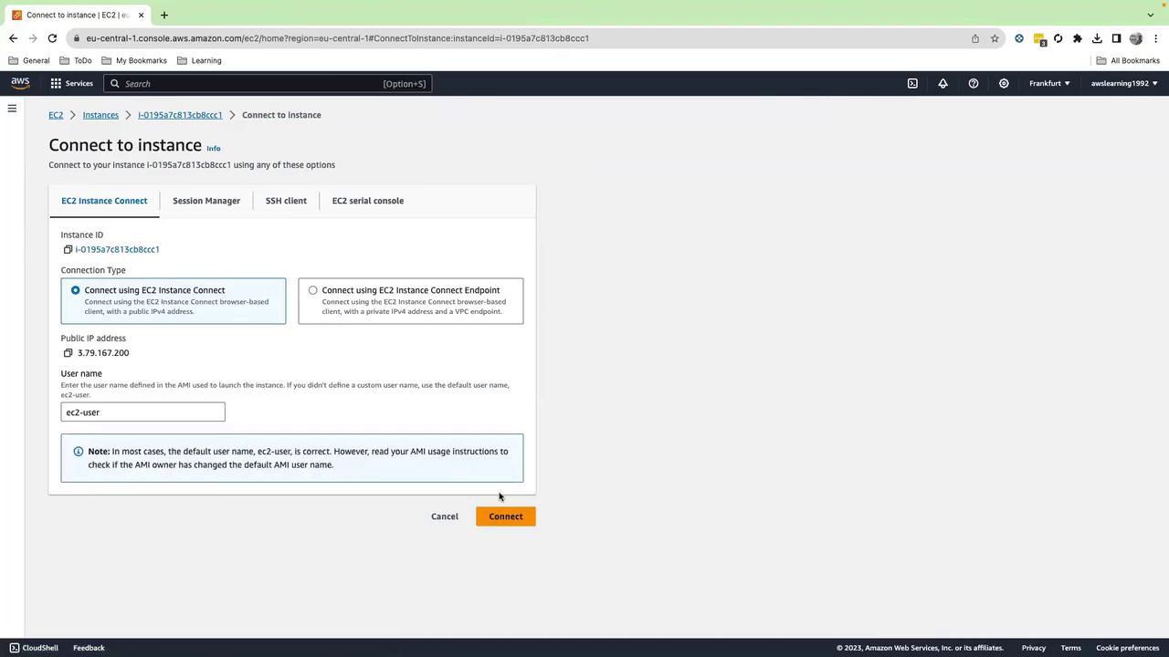
Task: Open the EC2 serial console tab
Action: [x=368, y=201]
